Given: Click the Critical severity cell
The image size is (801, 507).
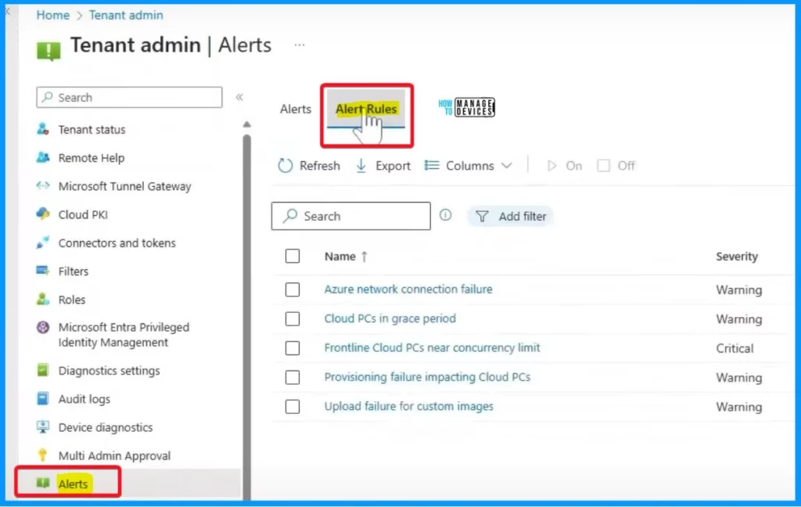Looking at the screenshot, I should coord(735,348).
